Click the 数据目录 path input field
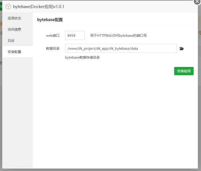 pos(121,48)
